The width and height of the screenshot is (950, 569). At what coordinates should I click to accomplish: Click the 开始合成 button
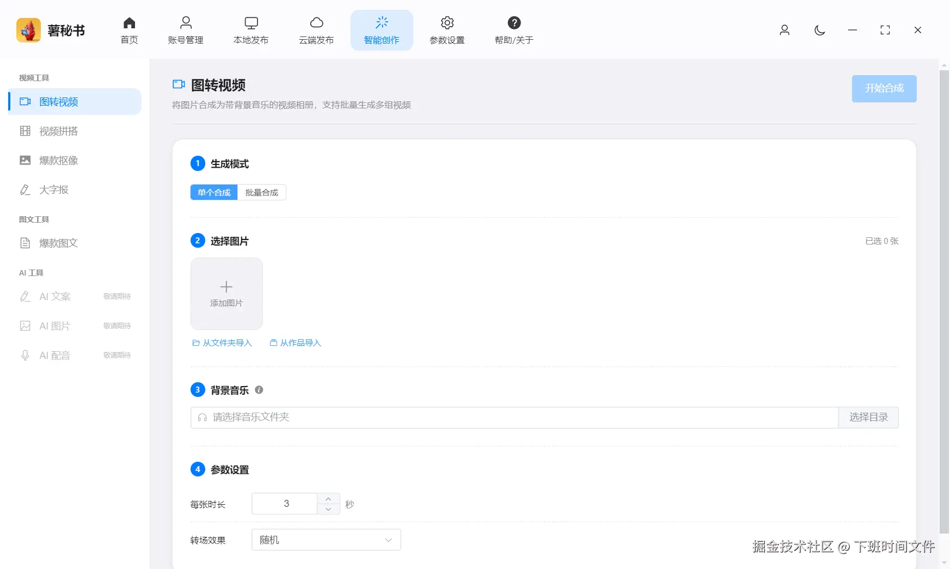(884, 88)
